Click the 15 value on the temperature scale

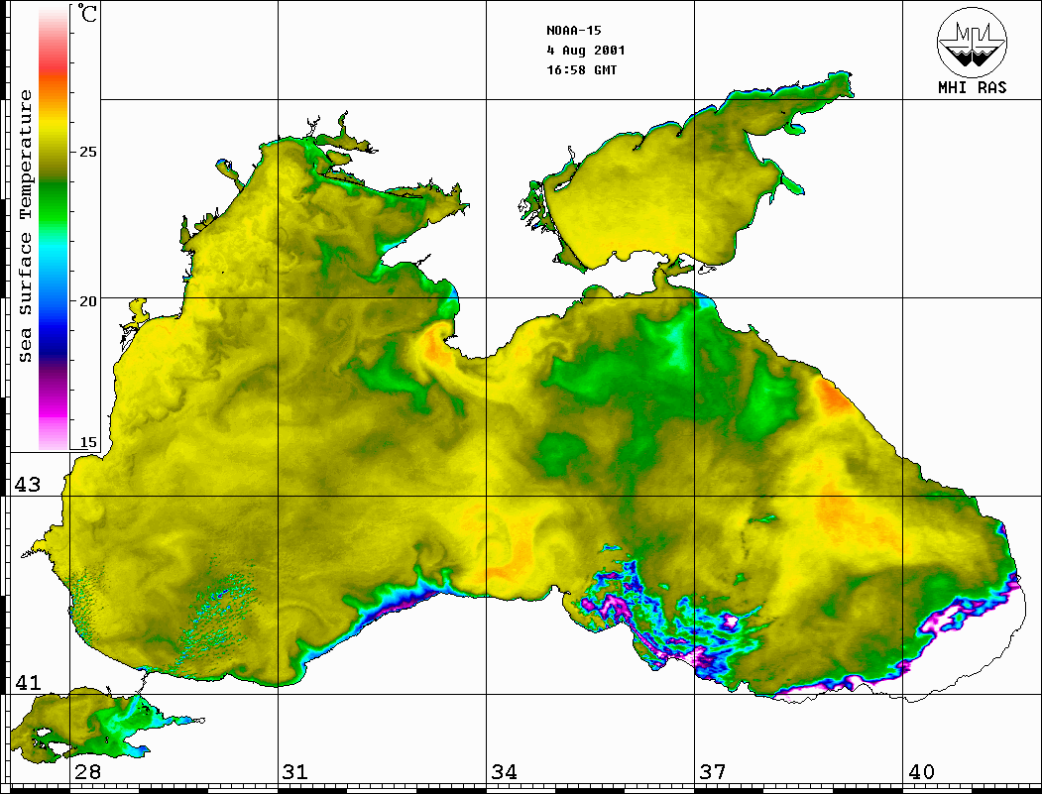click(x=88, y=442)
